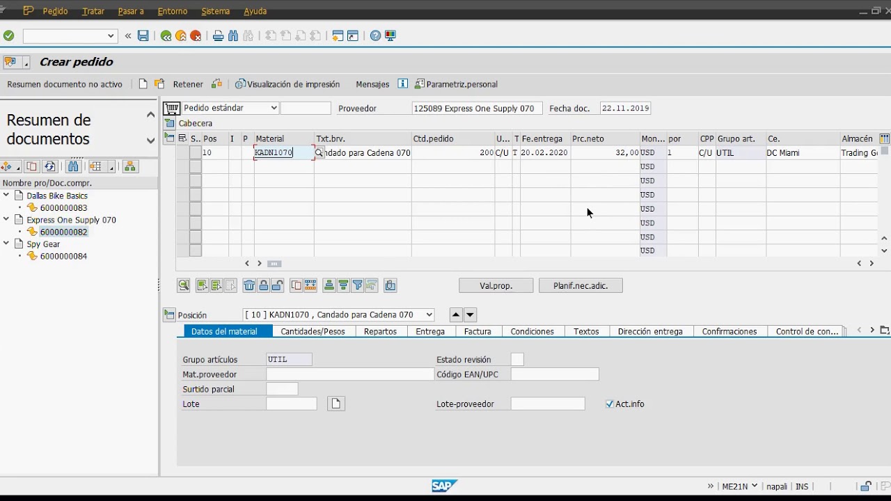Open the Pasar a menu
891x501 pixels.
131,11
